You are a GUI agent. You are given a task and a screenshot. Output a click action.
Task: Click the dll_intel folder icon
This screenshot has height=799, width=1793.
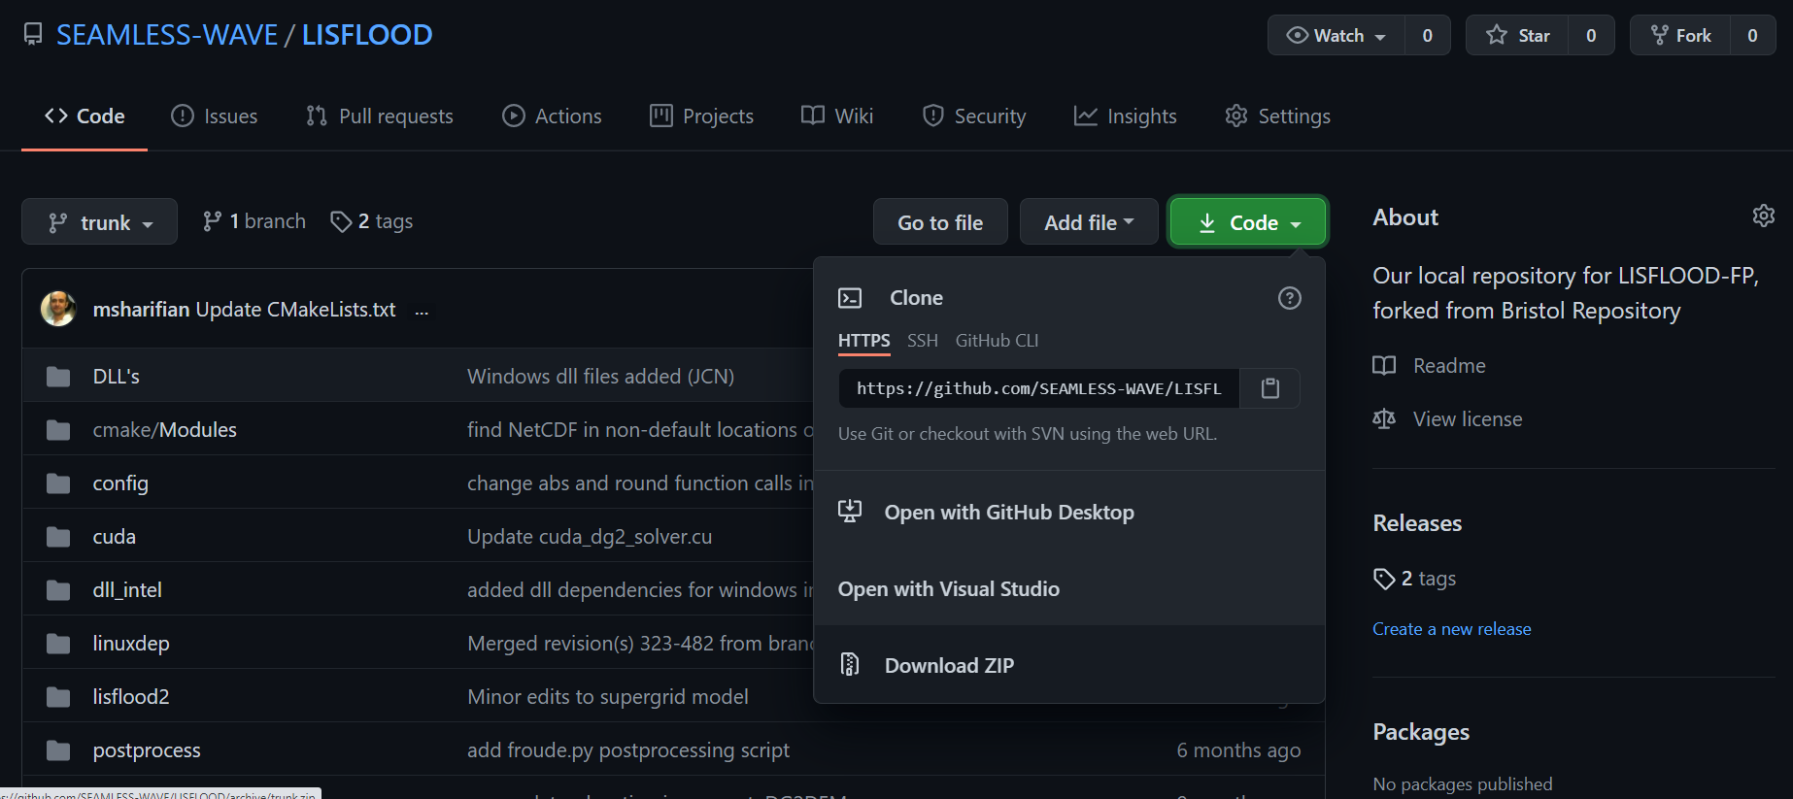(58, 589)
